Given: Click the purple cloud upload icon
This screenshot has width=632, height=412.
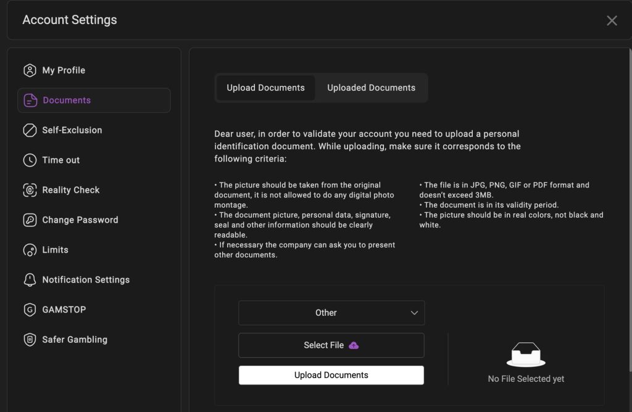Looking at the screenshot, I should tap(354, 345).
